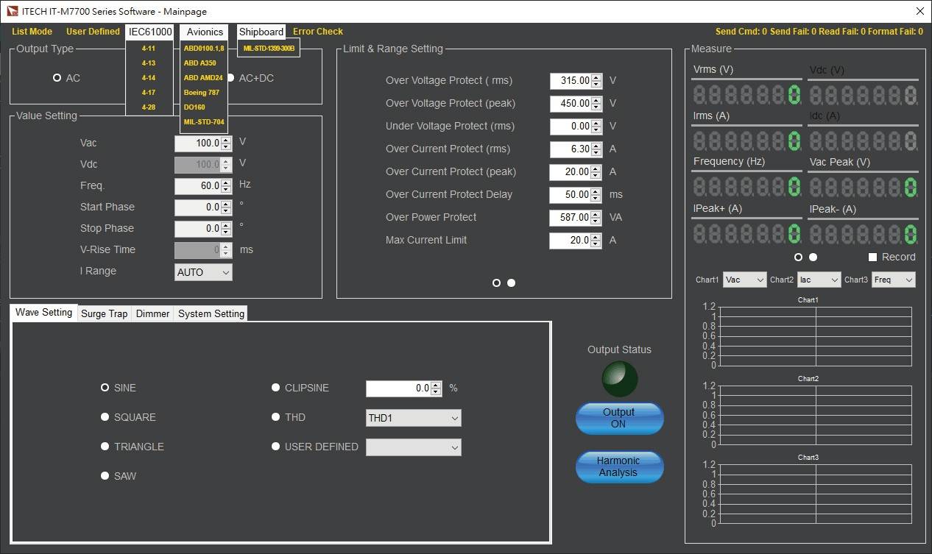The width and height of the screenshot is (932, 554).
Task: Open the IEC61000 menu
Action: (150, 32)
